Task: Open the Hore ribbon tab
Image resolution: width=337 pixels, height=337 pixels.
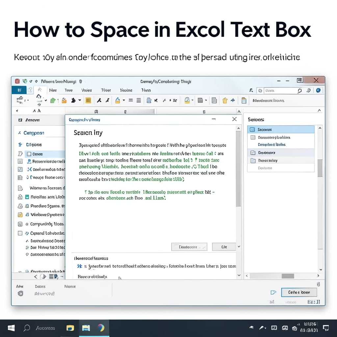Action: point(53,90)
